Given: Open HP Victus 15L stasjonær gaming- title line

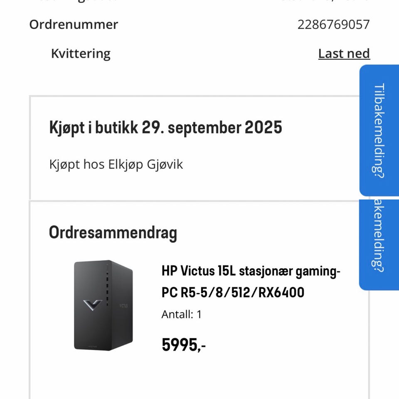Looking at the screenshot, I should pyautogui.click(x=251, y=271).
